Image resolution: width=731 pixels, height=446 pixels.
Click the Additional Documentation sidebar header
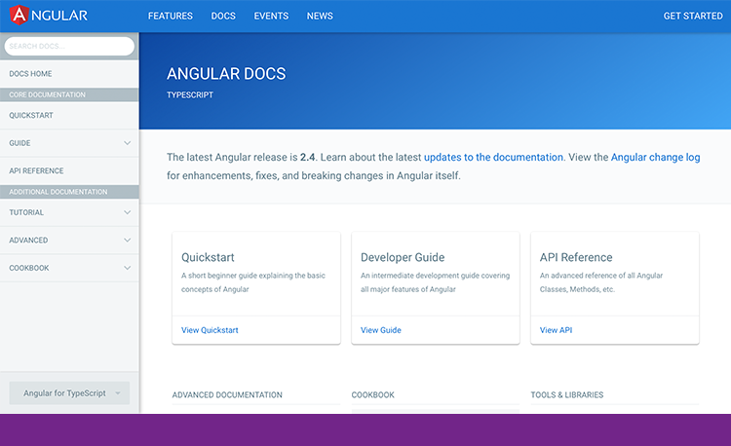(69, 192)
